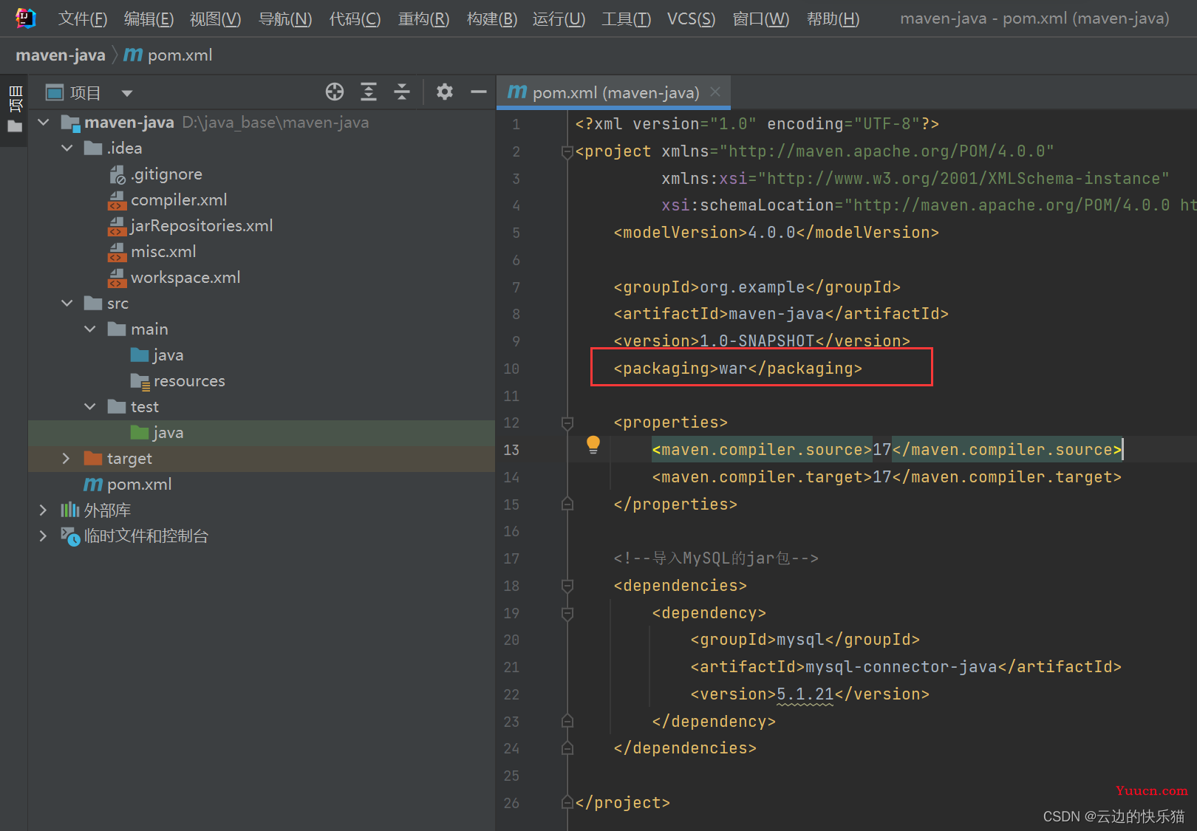Expand the 外部库 node

point(43,510)
